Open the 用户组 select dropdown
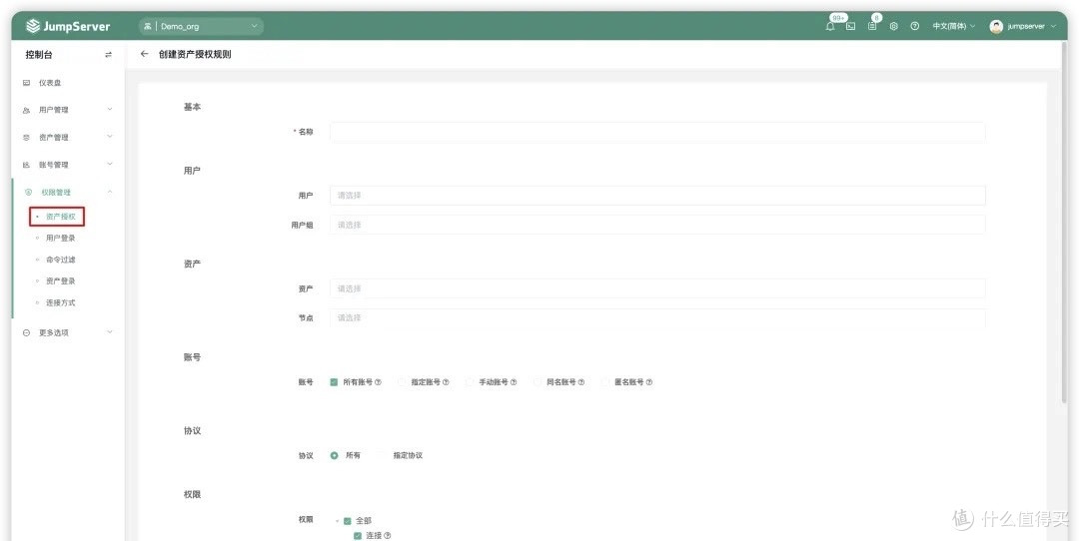This screenshot has height=541, width=1079. click(x=657, y=225)
